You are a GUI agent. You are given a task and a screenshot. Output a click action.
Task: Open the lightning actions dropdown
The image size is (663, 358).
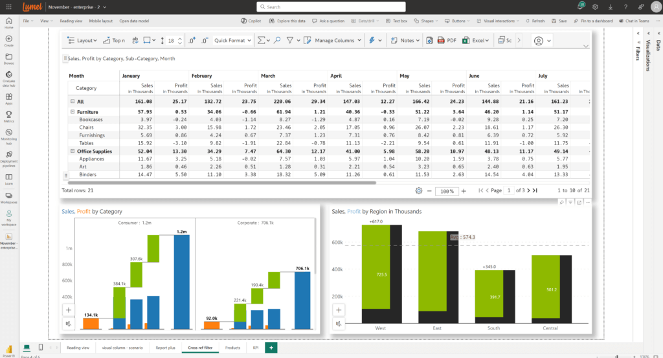coord(375,40)
